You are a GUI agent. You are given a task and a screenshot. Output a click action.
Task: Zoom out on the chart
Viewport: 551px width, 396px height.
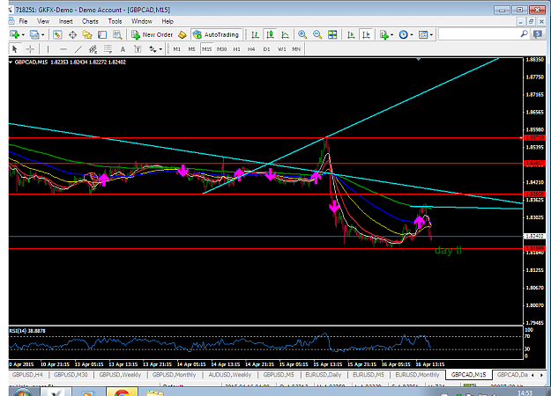click(317, 34)
